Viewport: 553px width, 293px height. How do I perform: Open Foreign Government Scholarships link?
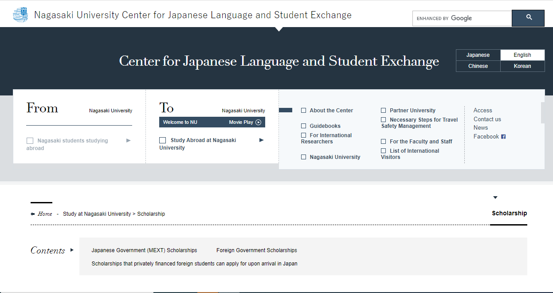[x=257, y=250]
